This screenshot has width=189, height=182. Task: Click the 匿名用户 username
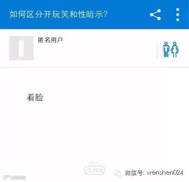(50, 40)
